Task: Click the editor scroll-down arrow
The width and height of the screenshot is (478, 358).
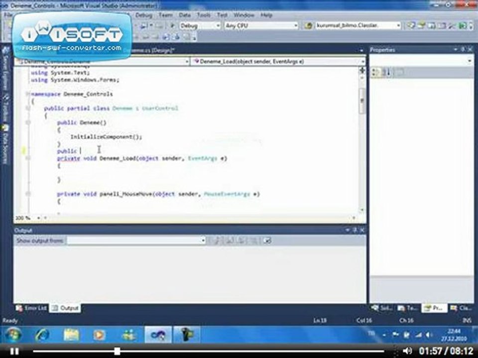Action: tap(362, 210)
